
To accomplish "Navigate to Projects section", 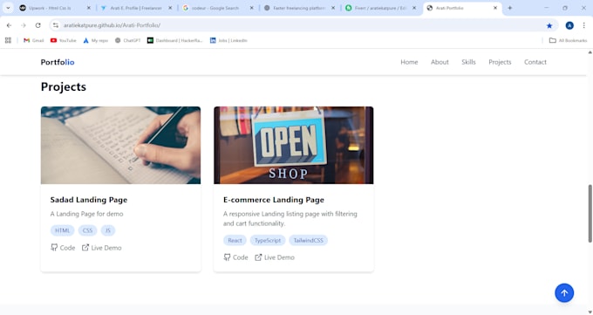I will 500,62.
